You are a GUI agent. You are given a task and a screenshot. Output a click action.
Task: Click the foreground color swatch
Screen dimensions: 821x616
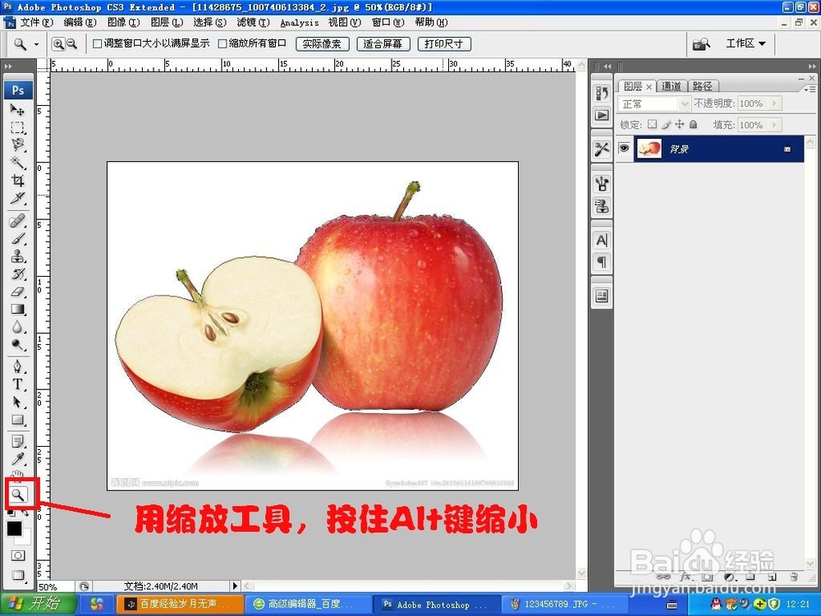click(14, 529)
